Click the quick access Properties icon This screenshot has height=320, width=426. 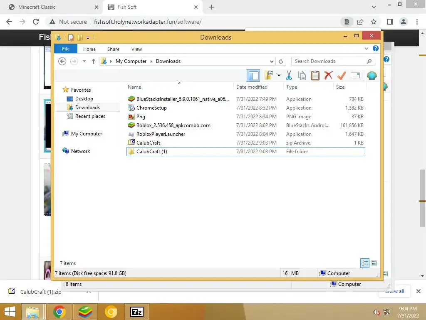[71, 37]
